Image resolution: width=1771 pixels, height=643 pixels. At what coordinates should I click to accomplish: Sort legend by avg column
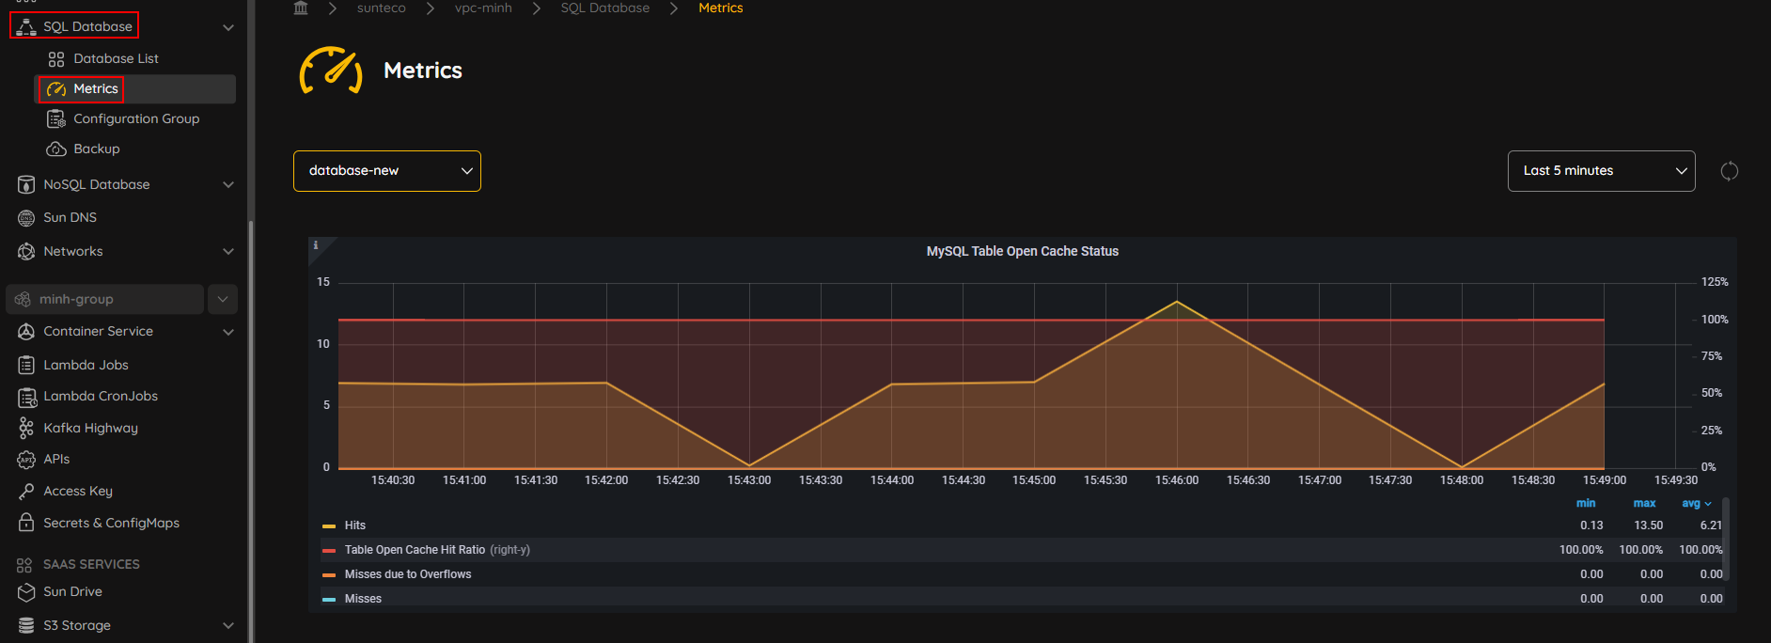coord(1696,503)
